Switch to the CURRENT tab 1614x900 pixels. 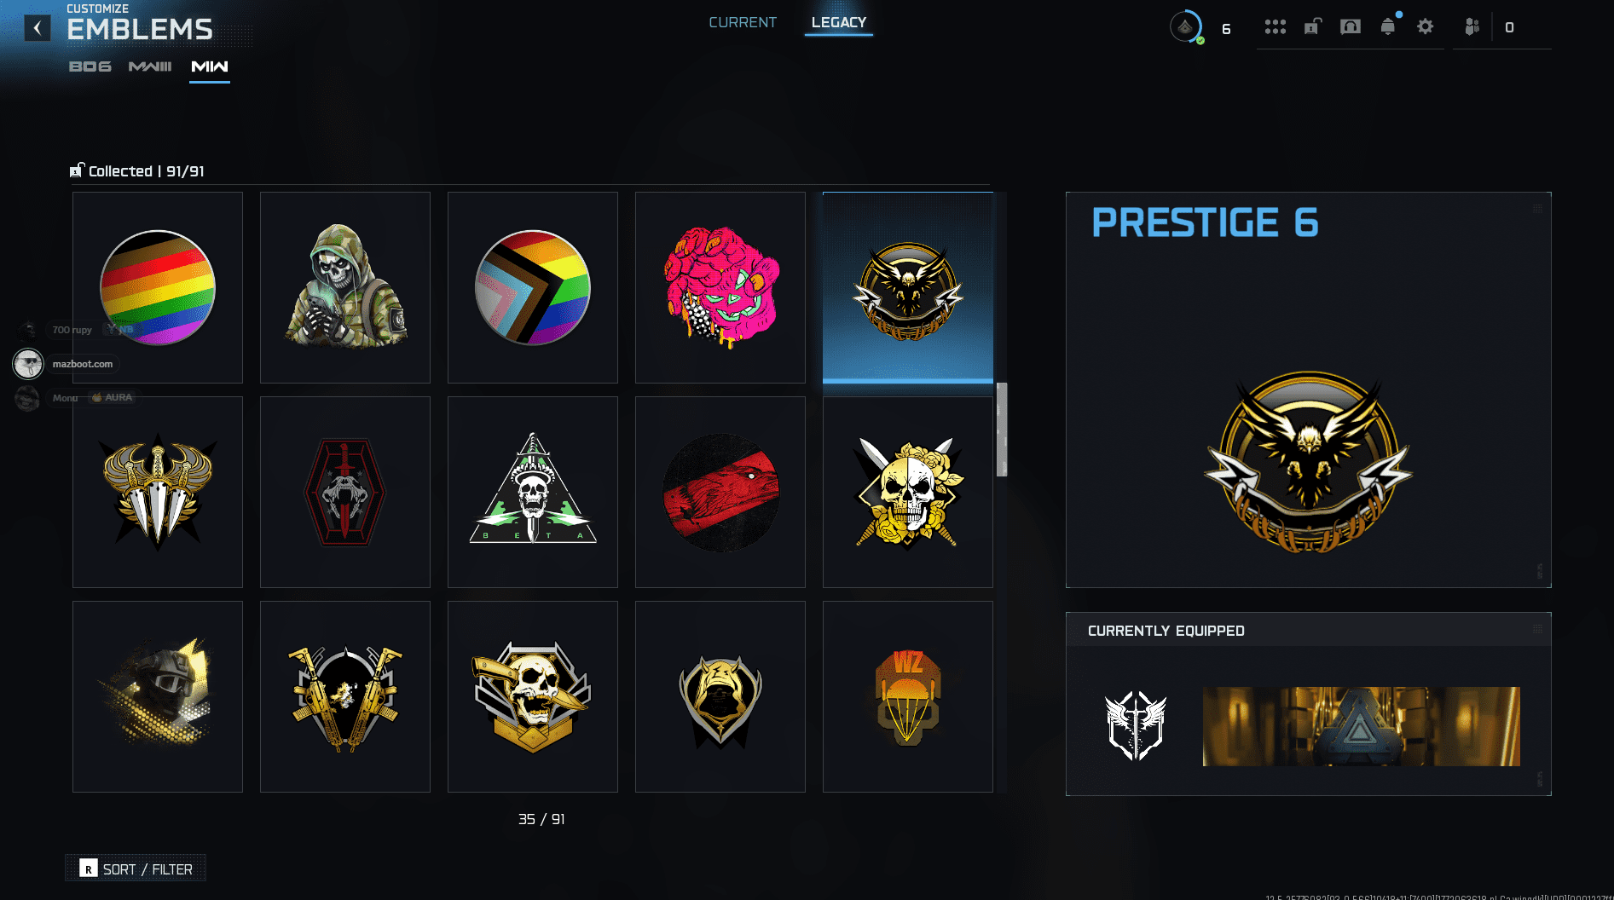[x=743, y=22]
